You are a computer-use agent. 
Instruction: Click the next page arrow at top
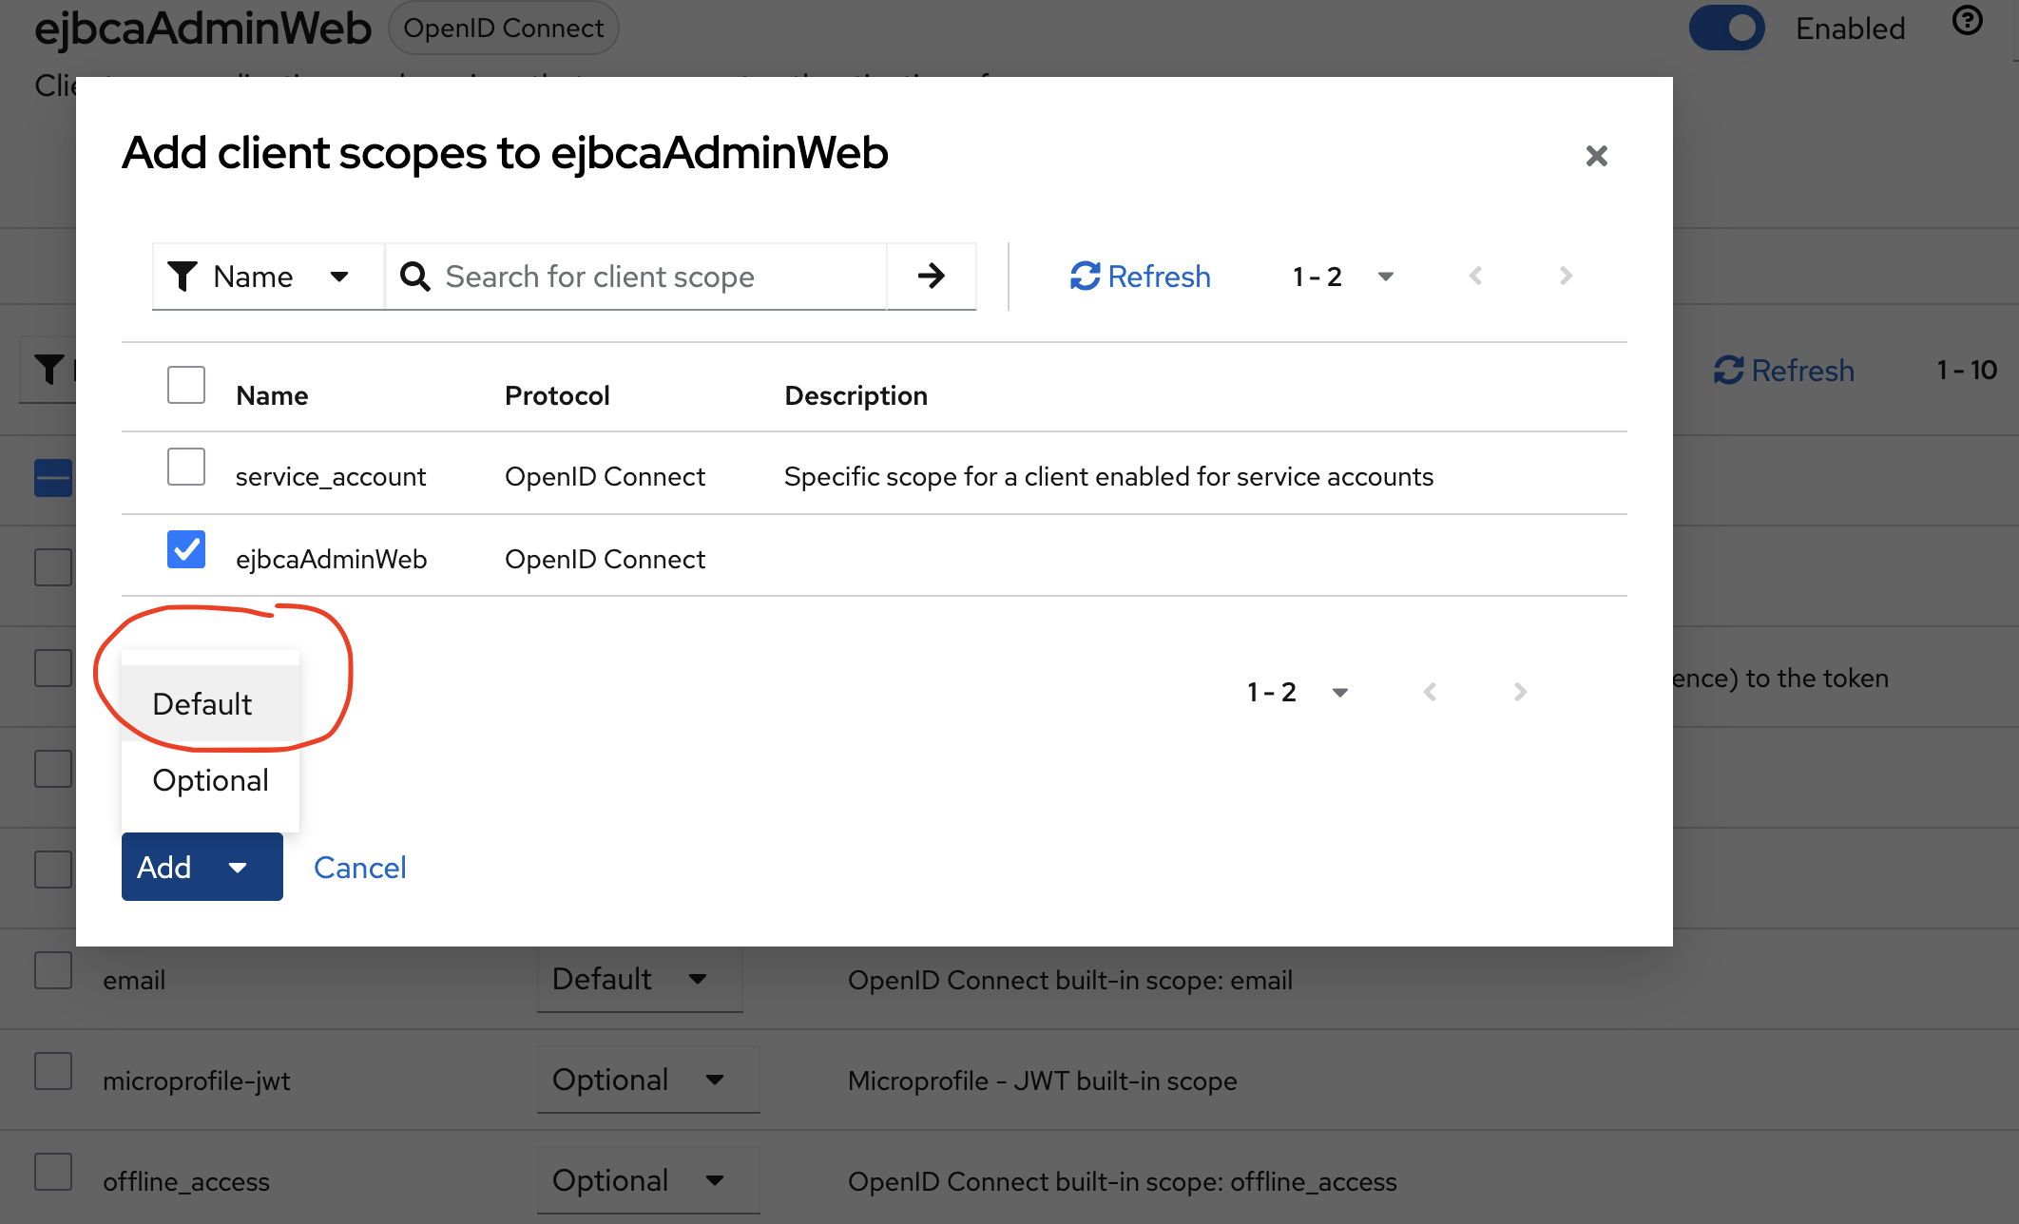coord(1566,276)
